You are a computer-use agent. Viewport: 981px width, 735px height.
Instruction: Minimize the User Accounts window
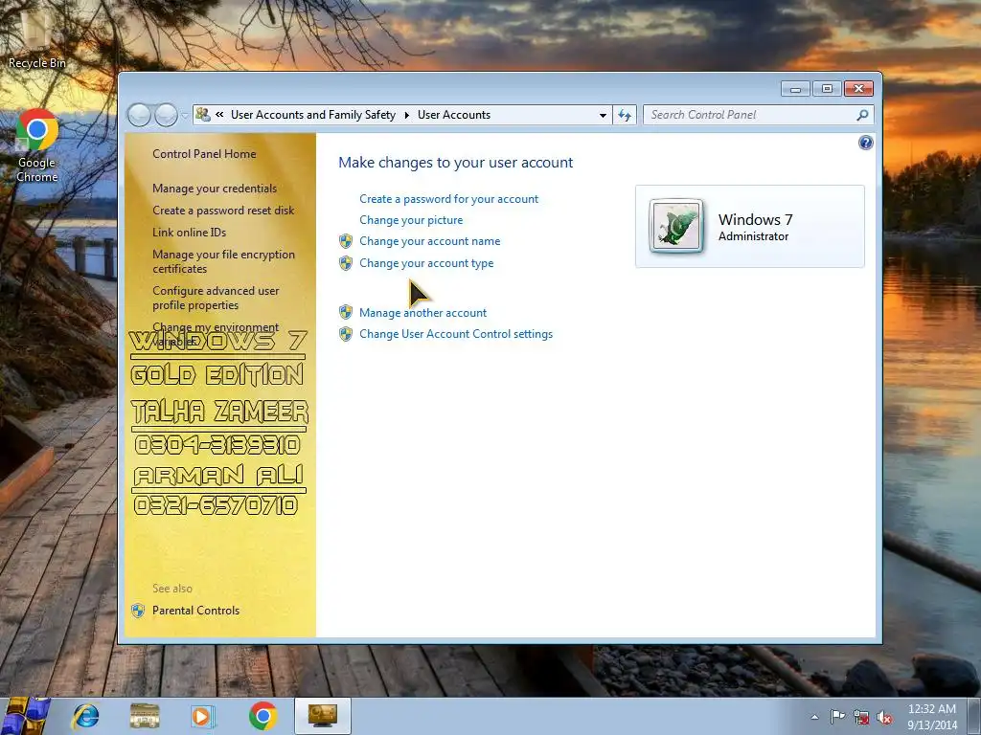(x=795, y=89)
